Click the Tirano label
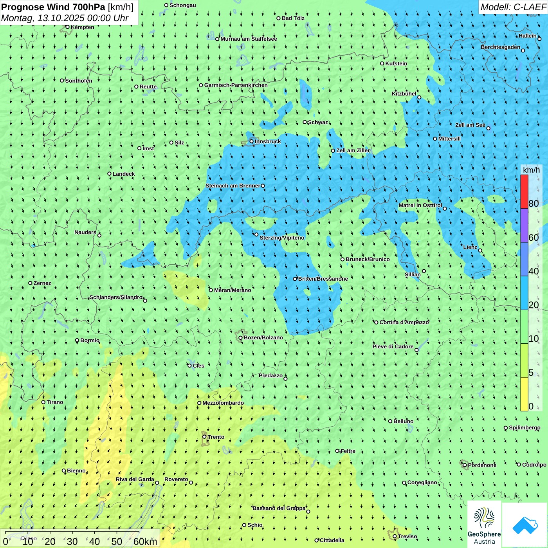This screenshot has width=548, height=548. pos(55,402)
